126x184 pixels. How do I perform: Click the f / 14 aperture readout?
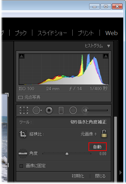pos(75,89)
